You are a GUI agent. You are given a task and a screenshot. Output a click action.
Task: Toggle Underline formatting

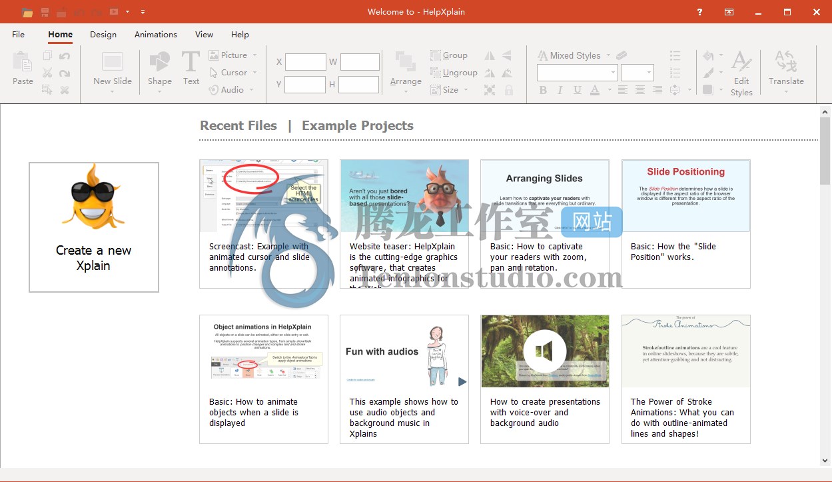click(x=577, y=90)
